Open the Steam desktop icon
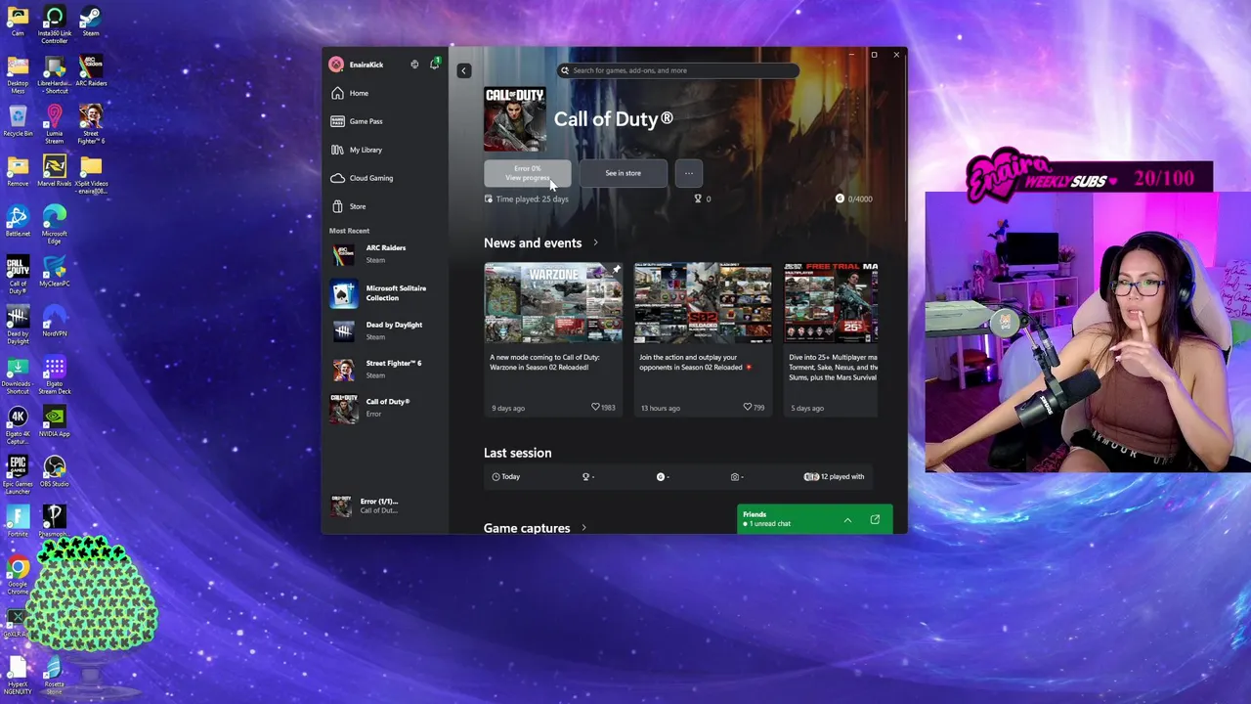 pos(91,22)
